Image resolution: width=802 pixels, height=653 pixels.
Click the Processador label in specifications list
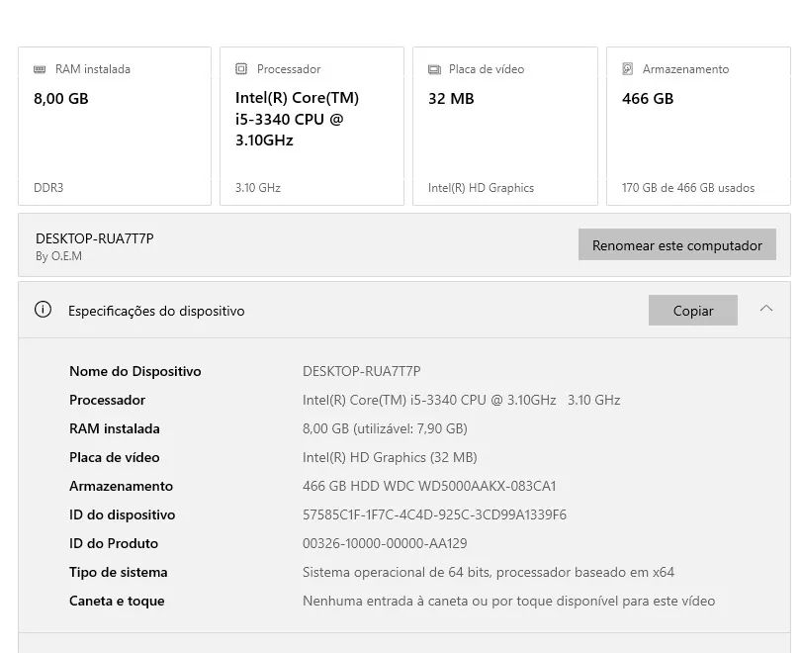click(x=108, y=400)
